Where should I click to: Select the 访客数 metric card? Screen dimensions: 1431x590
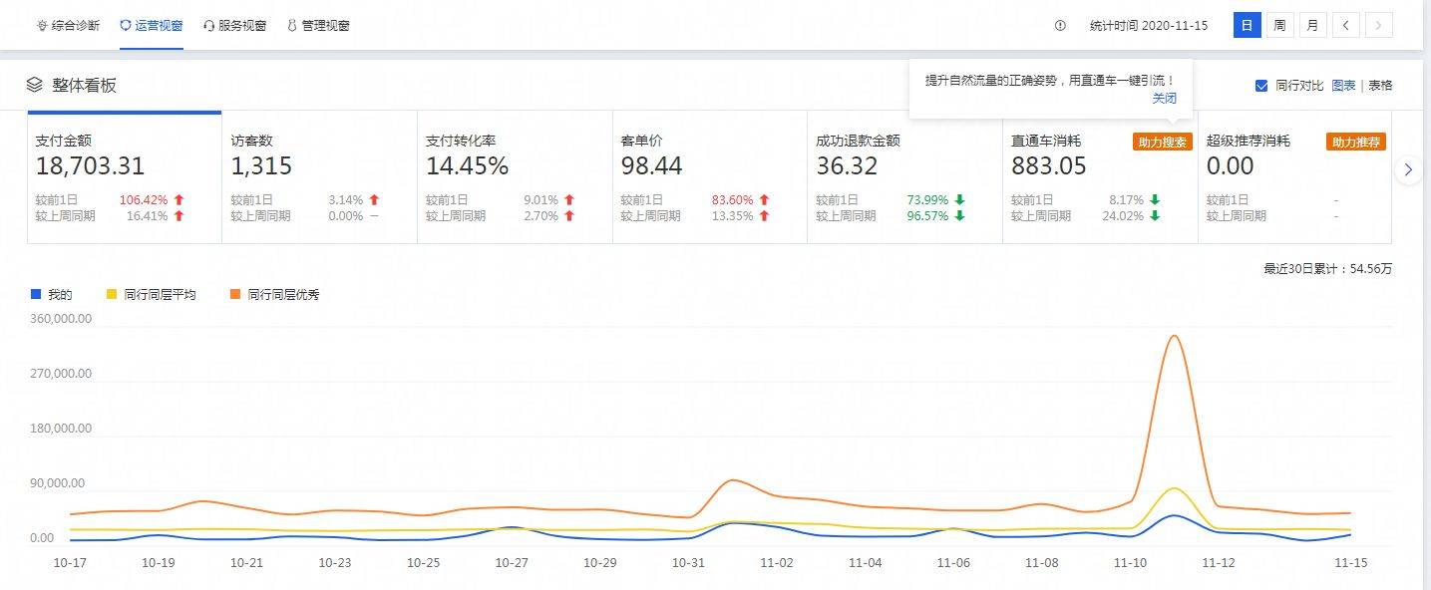point(319,177)
